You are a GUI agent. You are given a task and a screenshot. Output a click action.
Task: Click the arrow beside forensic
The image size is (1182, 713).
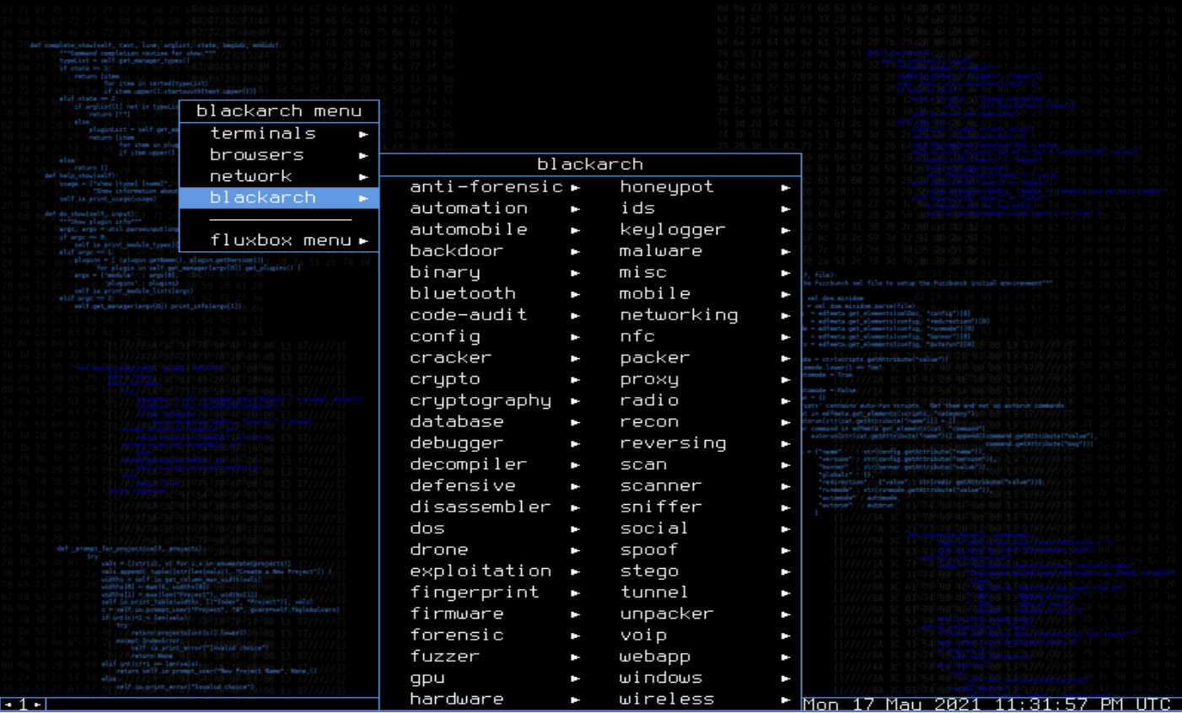(575, 635)
